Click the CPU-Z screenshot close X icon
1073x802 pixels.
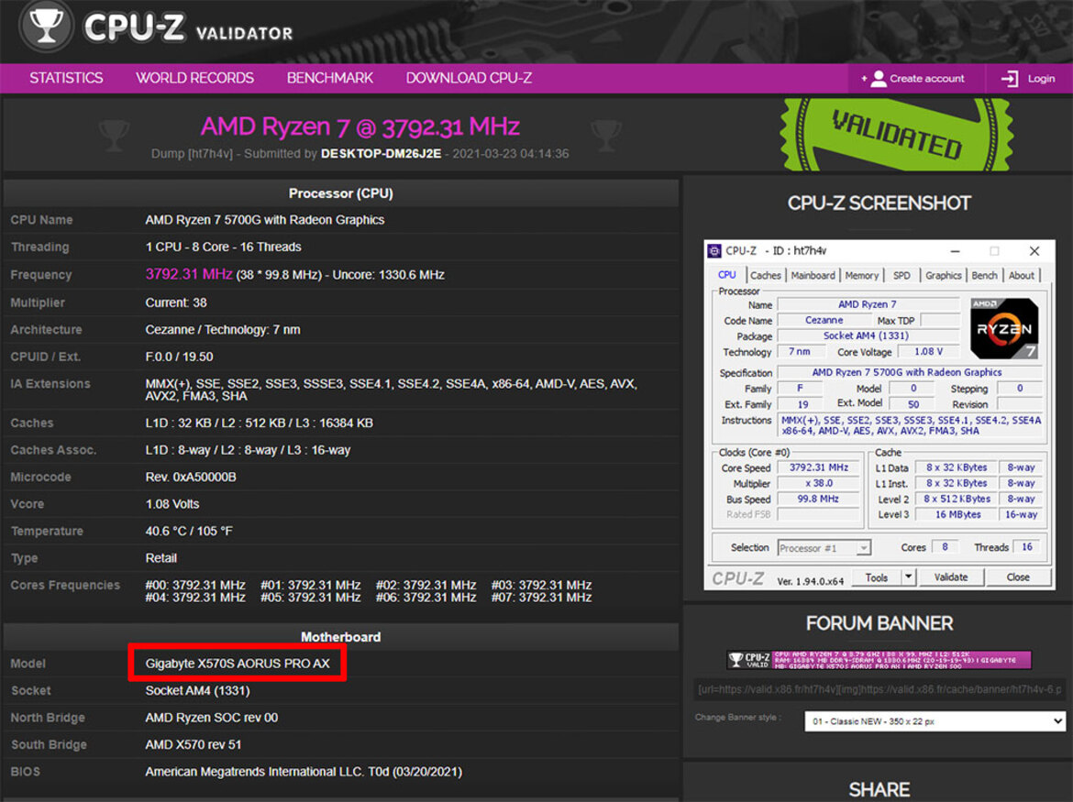[x=1034, y=251]
